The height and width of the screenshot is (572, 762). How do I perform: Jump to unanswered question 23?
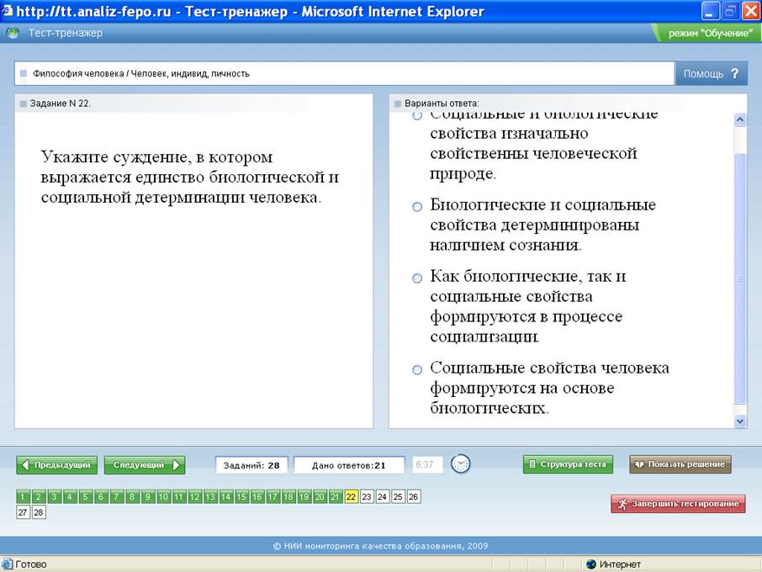pos(367,496)
